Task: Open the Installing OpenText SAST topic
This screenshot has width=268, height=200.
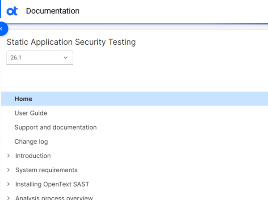Action: point(52,184)
